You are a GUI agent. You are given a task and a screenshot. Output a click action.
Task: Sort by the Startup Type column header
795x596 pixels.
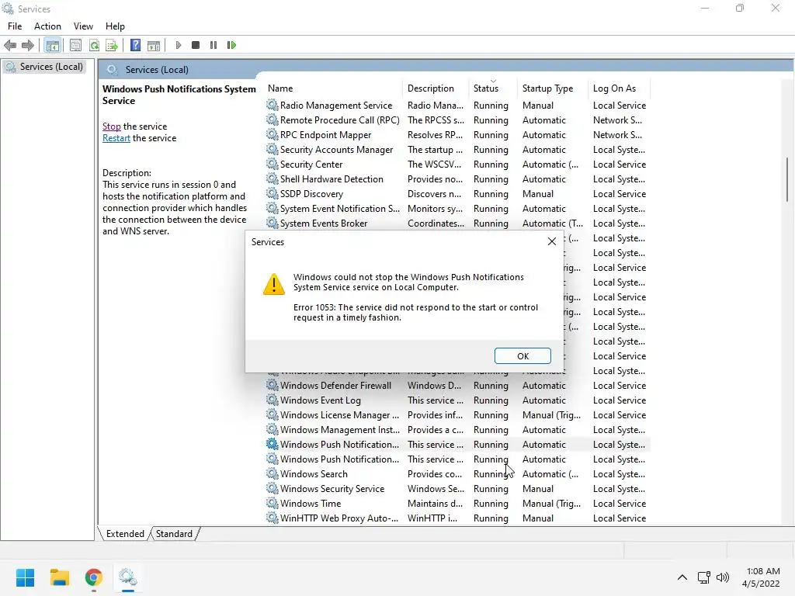552,88
